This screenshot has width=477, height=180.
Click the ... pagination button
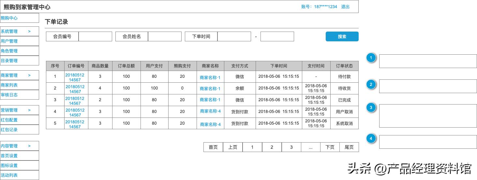(311, 147)
